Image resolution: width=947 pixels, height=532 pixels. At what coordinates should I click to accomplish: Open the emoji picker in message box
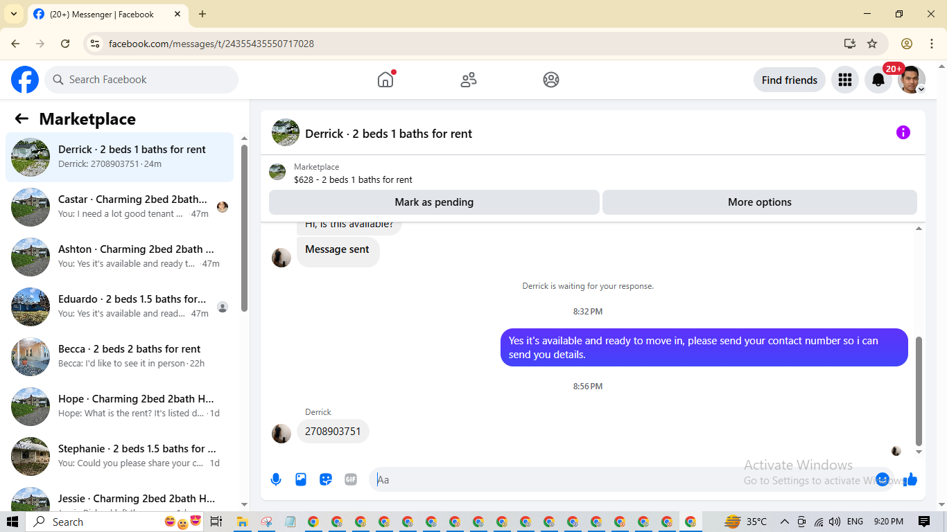pos(883,479)
